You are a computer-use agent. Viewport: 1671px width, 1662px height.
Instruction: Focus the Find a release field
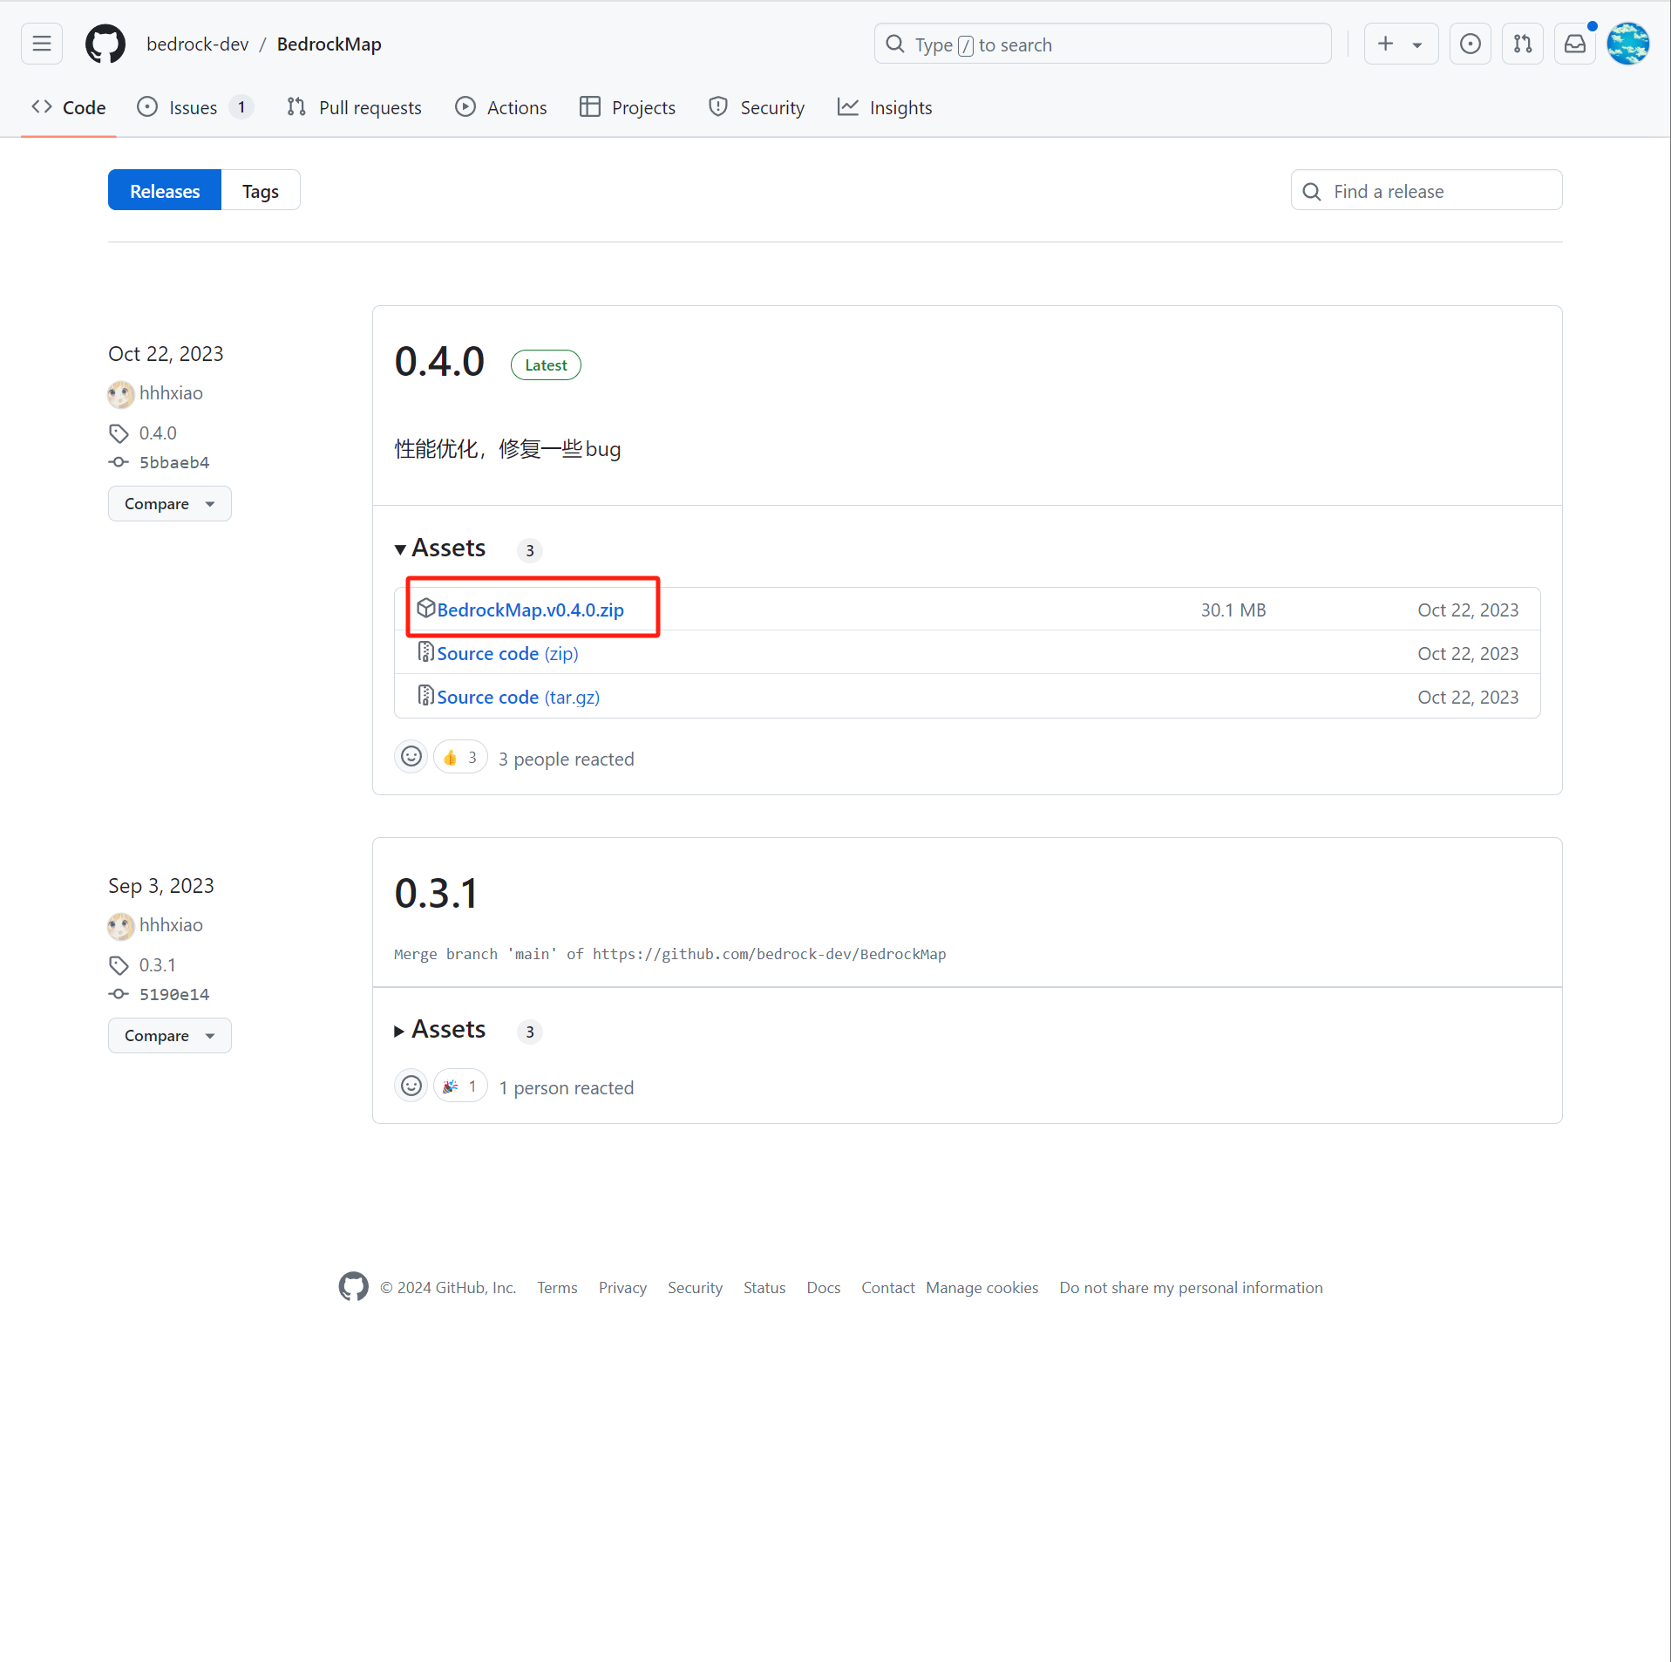(x=1426, y=190)
